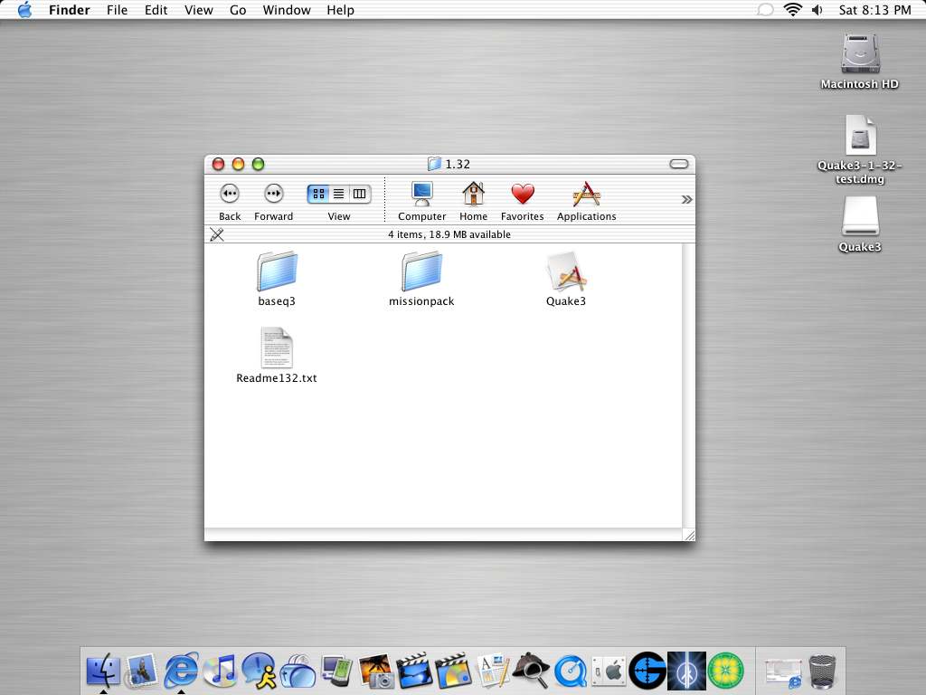This screenshot has width=926, height=695.
Task: Click Finder in the Dock
Action: 103,671
